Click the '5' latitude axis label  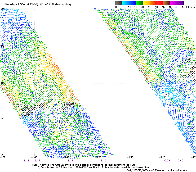point(2,119)
